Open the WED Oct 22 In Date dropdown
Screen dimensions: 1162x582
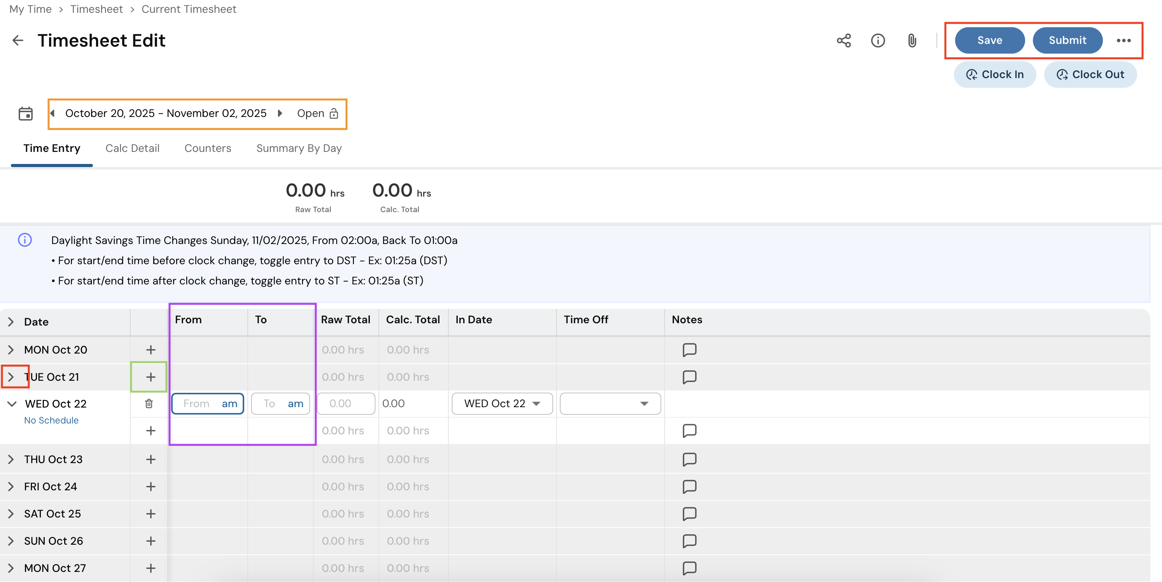pyautogui.click(x=502, y=404)
